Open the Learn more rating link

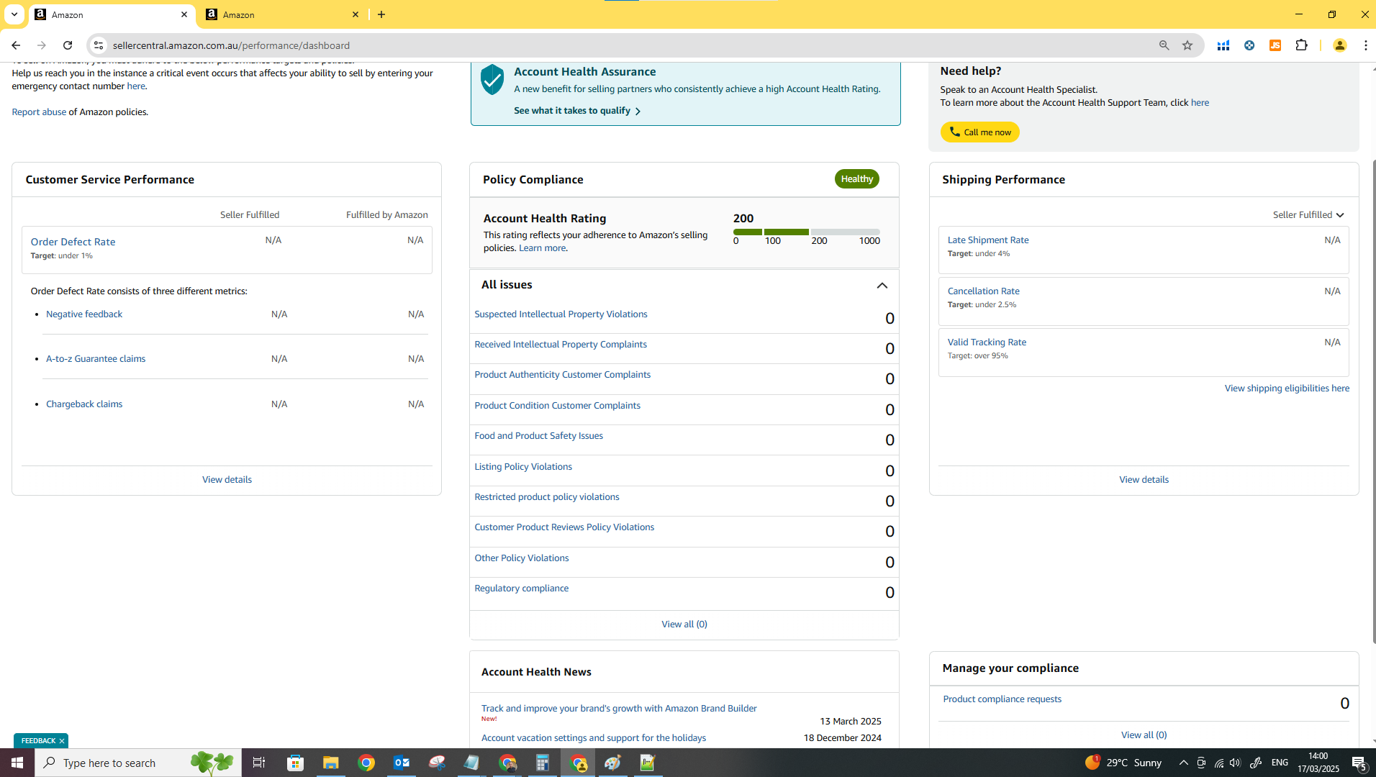pyautogui.click(x=542, y=248)
